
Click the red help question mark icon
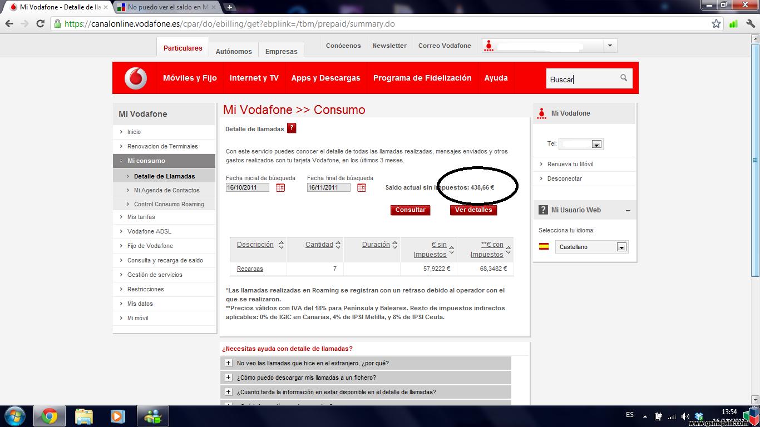point(292,128)
